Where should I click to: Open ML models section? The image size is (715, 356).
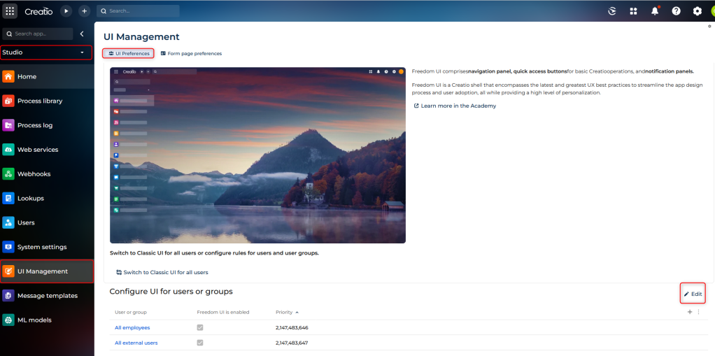tap(47, 320)
